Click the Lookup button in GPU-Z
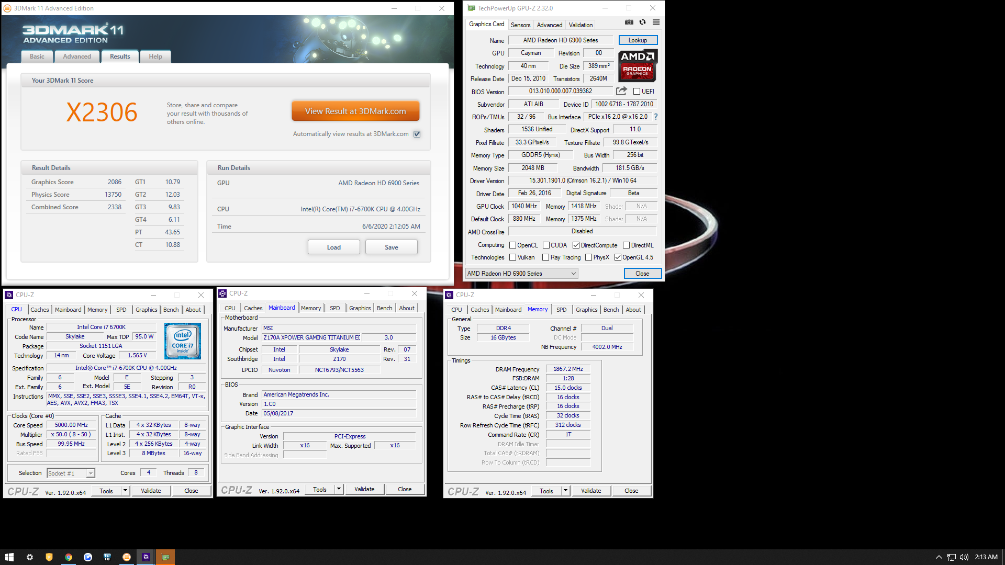The width and height of the screenshot is (1005, 565). [638, 40]
